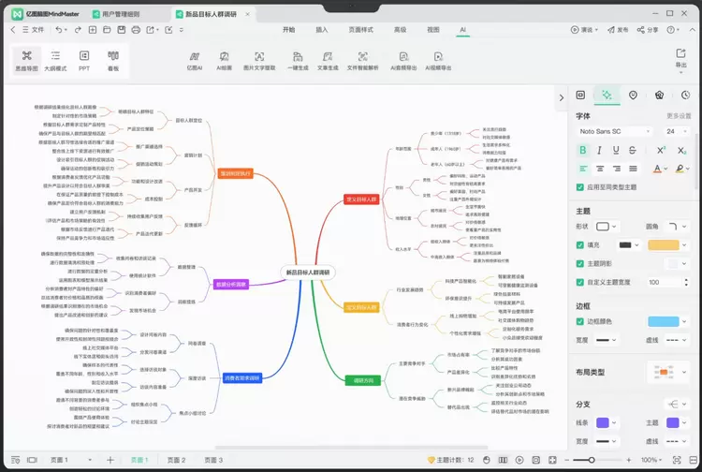This screenshot has height=472, width=702.
Task: Click the AI绘图 tool icon
Action: tap(226, 61)
